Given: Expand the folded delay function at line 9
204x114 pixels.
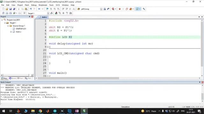Looking at the screenshot, I should pos(48,47).
